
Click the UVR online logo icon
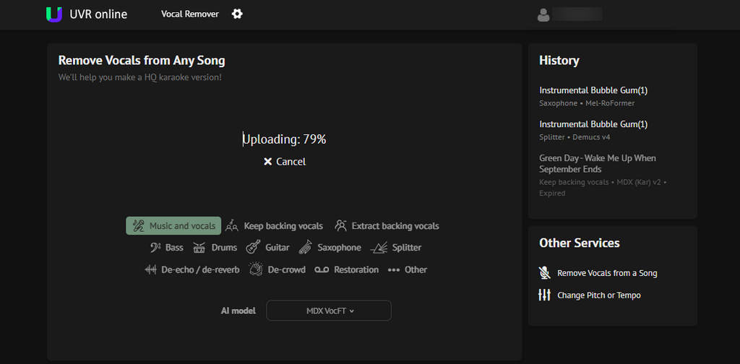(54, 14)
